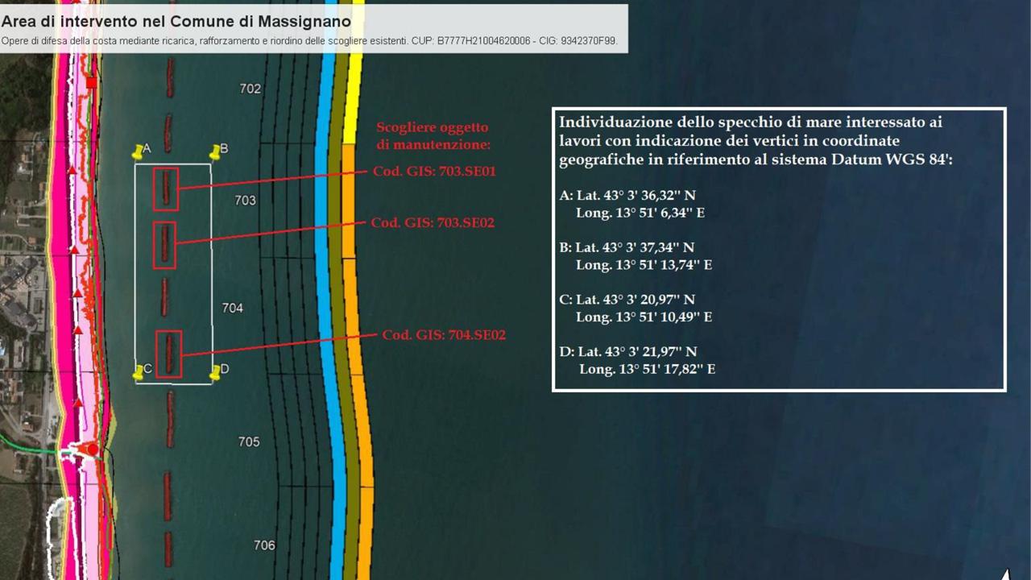The image size is (1031, 580).
Task: Click the yellow pushpin marker D
Action: click(215, 372)
